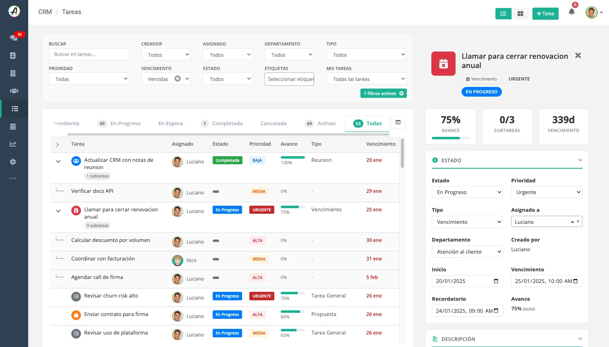Collapse the 'Llamar para cerrar renovacion' subtasks
The height and width of the screenshot is (347, 609).
58,211
